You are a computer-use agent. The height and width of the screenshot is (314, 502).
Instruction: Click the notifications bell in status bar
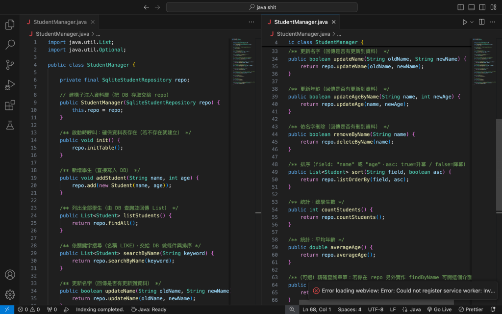(x=493, y=310)
